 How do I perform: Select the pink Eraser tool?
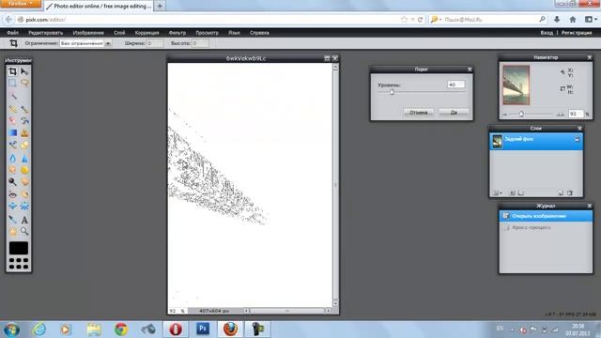tap(12, 121)
